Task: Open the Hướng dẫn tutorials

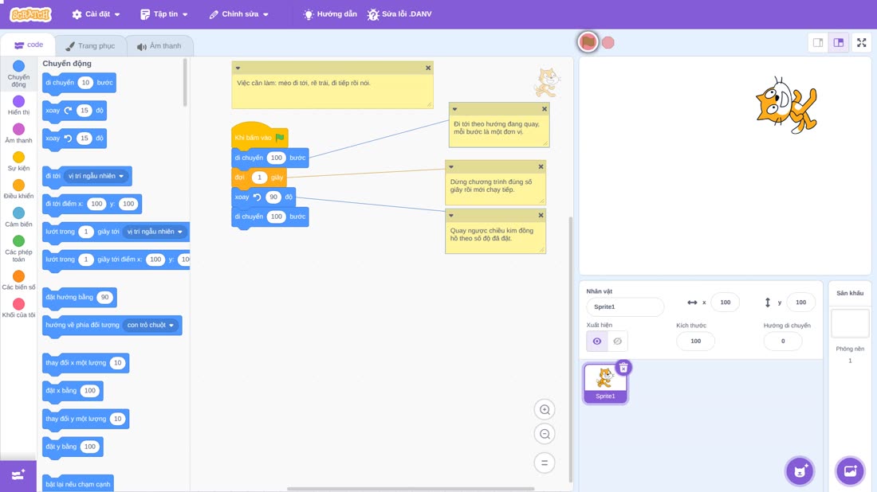Action: [x=330, y=14]
